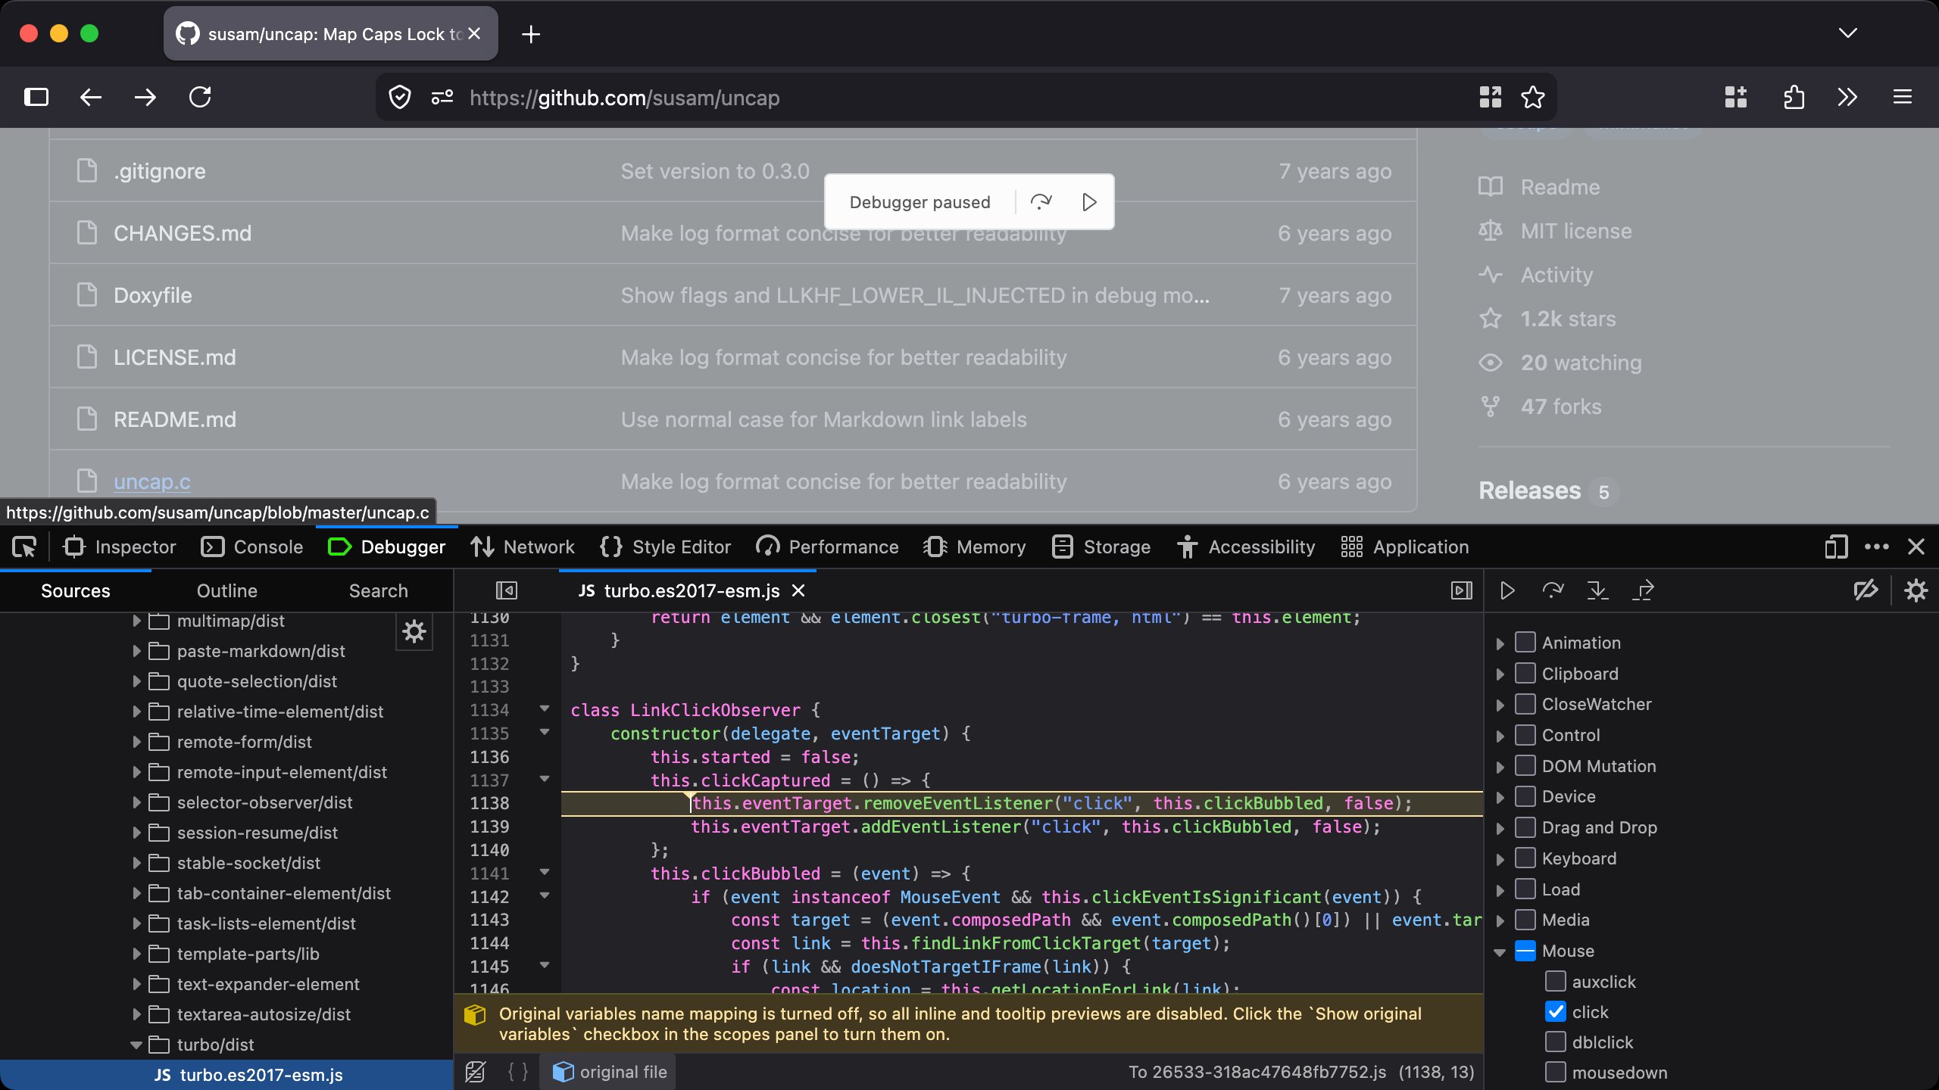
Task: Open the Releases section link
Action: 1530,490
